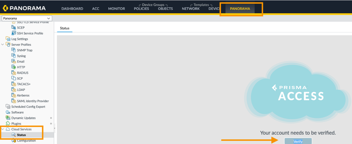Click the Syslog icon
Image resolution: width=352 pixels, height=144 pixels.
13,56
